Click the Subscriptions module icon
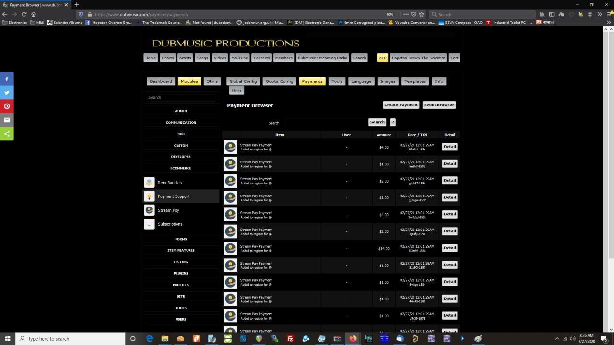This screenshot has height=345, width=614. click(149, 224)
